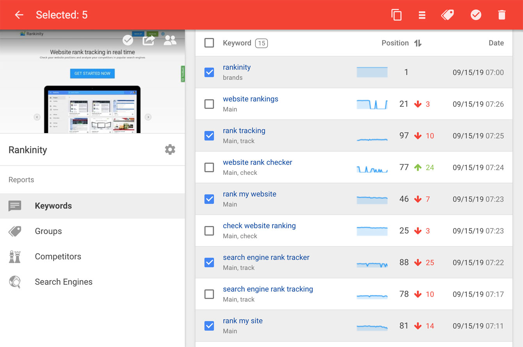Click the date 09/15/19 07:11
The width and height of the screenshot is (523, 347).
click(478, 326)
